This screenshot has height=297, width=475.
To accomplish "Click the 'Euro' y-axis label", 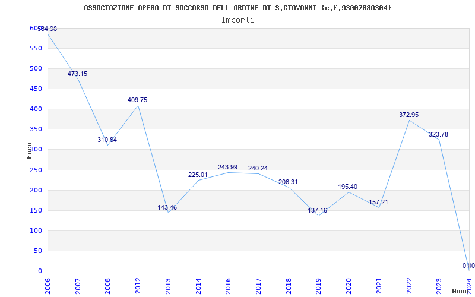I will pos(29,150).
